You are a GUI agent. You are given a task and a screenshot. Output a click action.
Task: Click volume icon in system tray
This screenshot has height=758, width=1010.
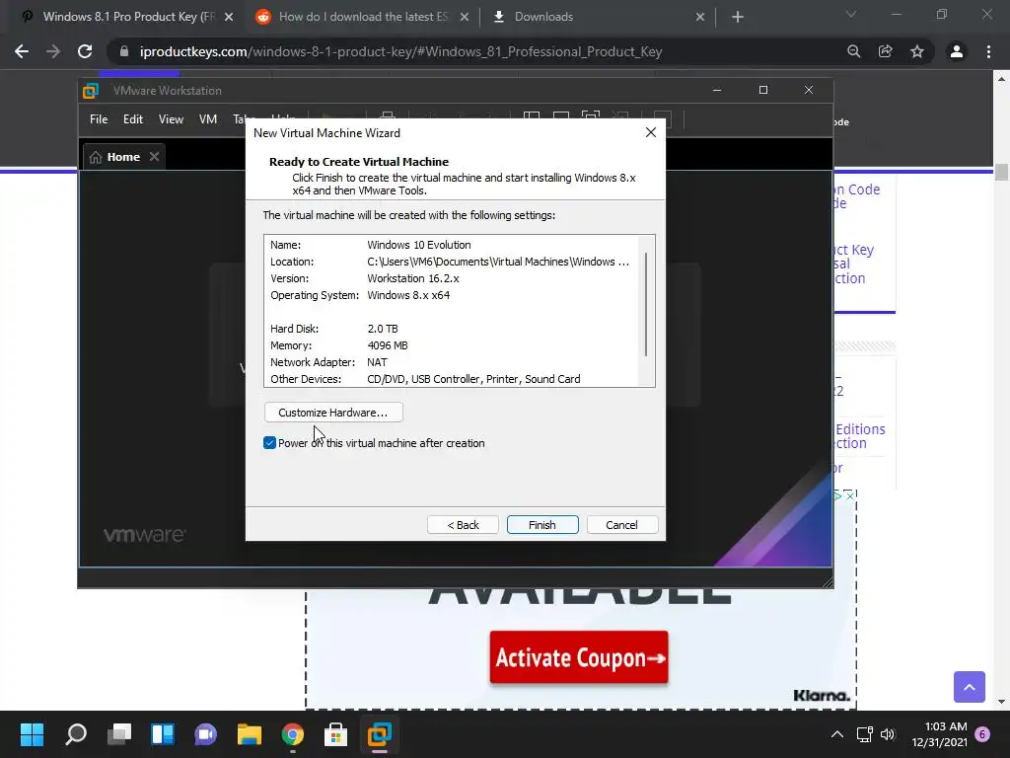pos(888,734)
